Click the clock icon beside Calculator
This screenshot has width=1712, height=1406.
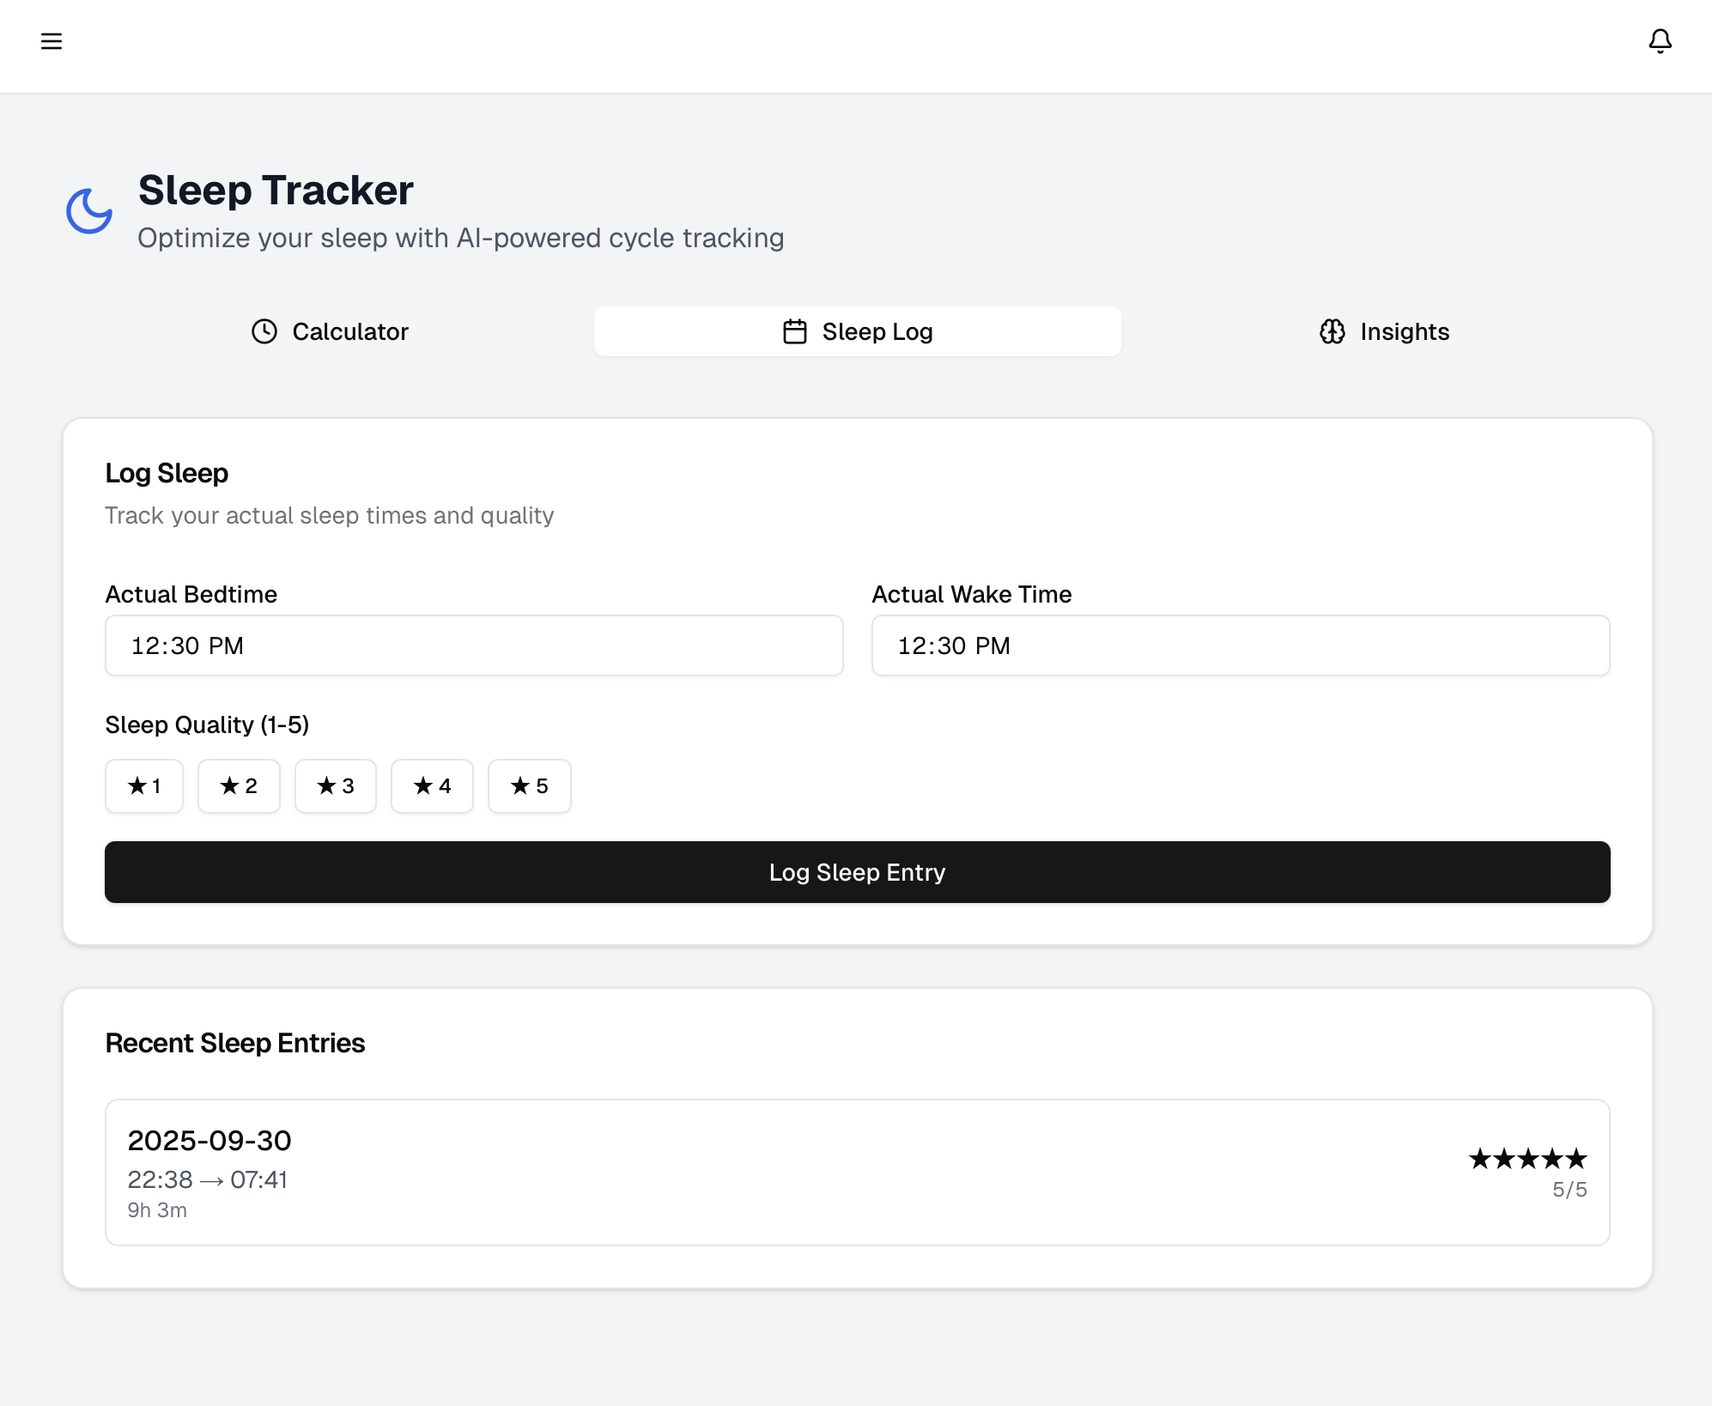click(x=264, y=331)
